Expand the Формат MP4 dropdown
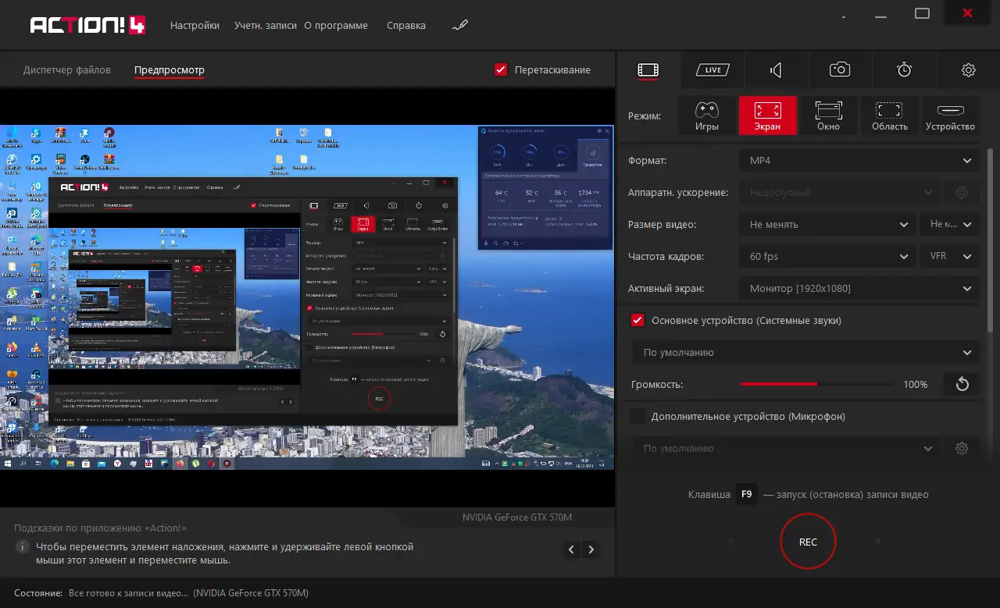The image size is (1000, 608). click(x=859, y=160)
